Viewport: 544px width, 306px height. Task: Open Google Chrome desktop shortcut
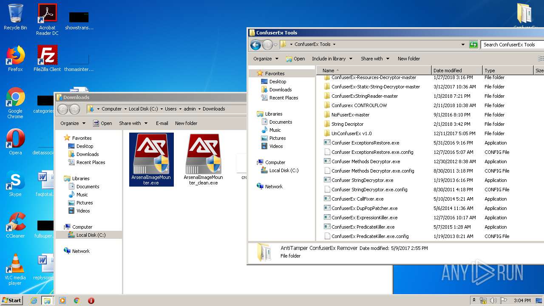click(15, 103)
